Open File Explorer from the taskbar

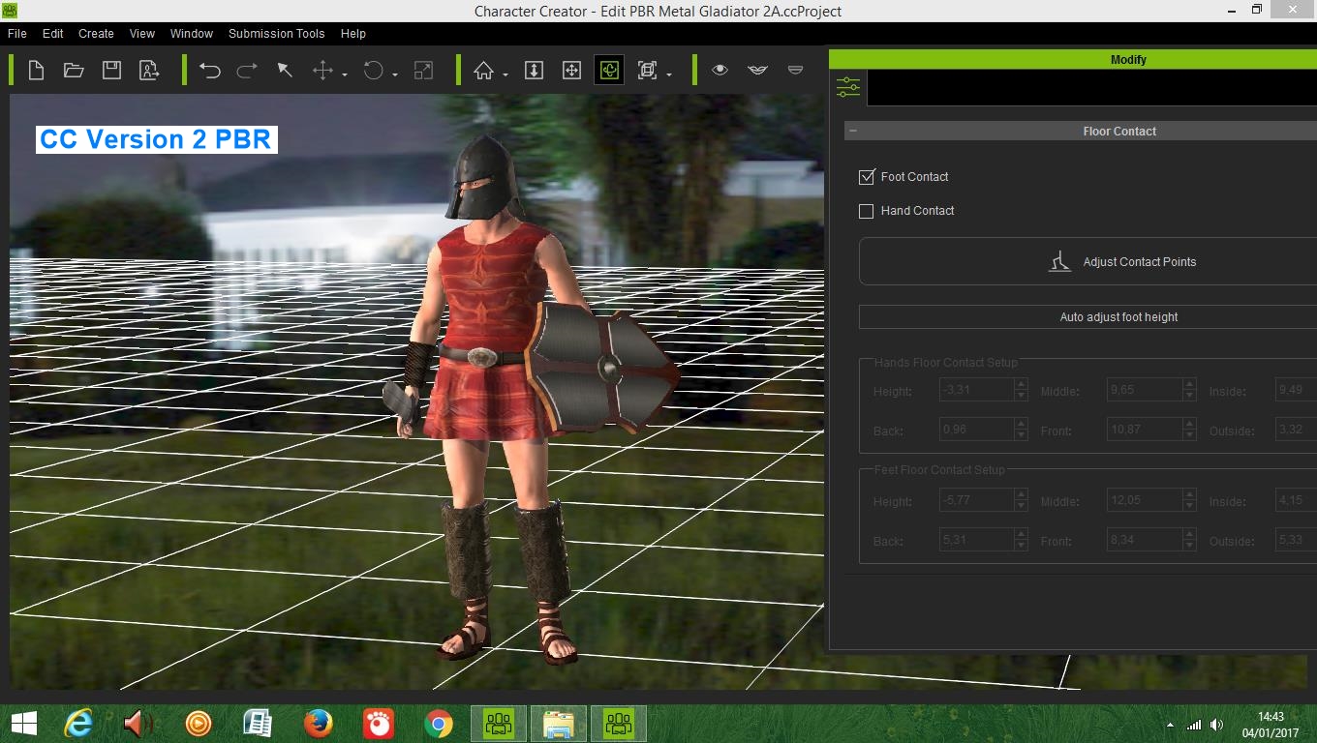click(559, 723)
